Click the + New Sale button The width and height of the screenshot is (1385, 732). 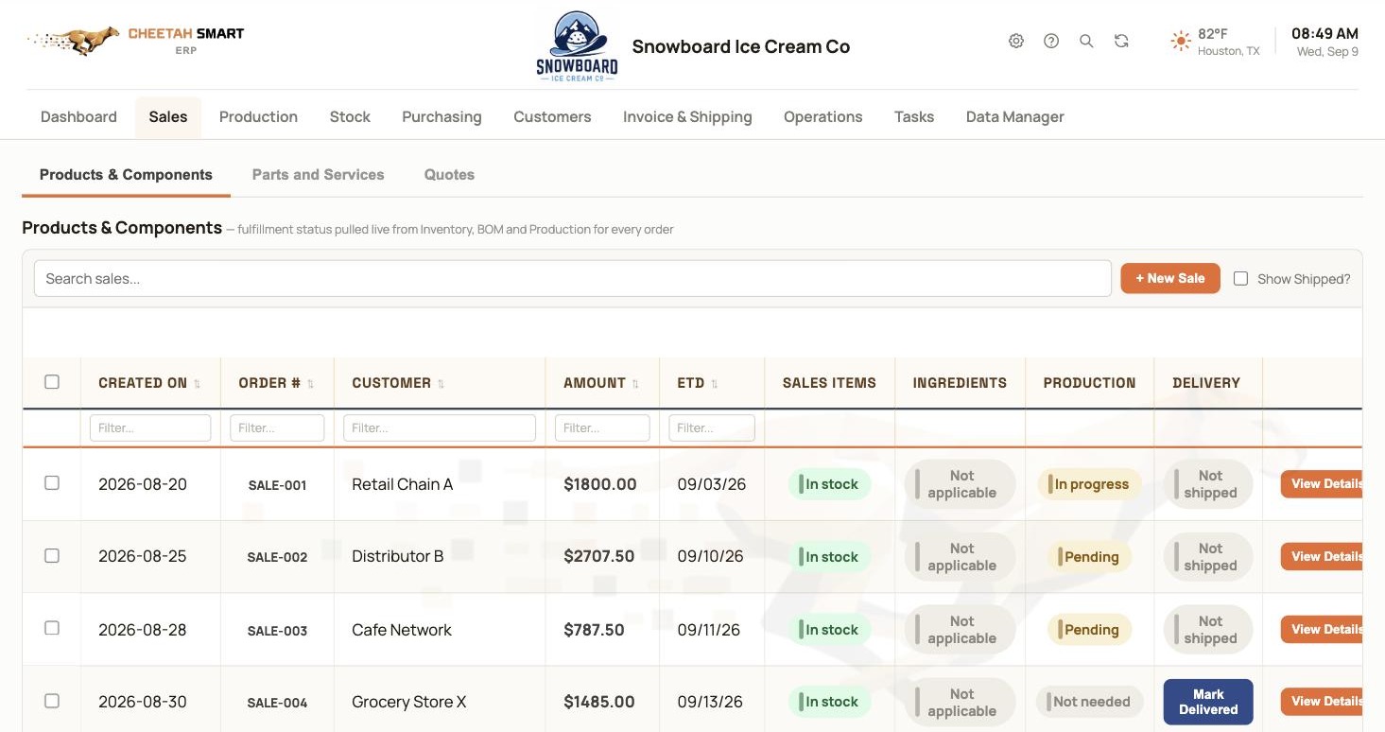[x=1170, y=278]
